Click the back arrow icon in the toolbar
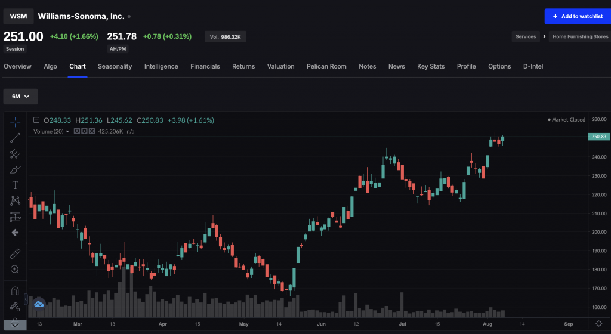611x334 pixels. click(x=15, y=233)
